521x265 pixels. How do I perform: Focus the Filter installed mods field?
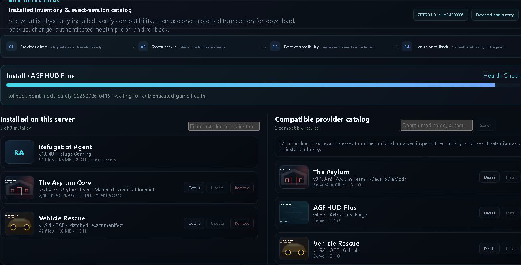[x=224, y=126]
